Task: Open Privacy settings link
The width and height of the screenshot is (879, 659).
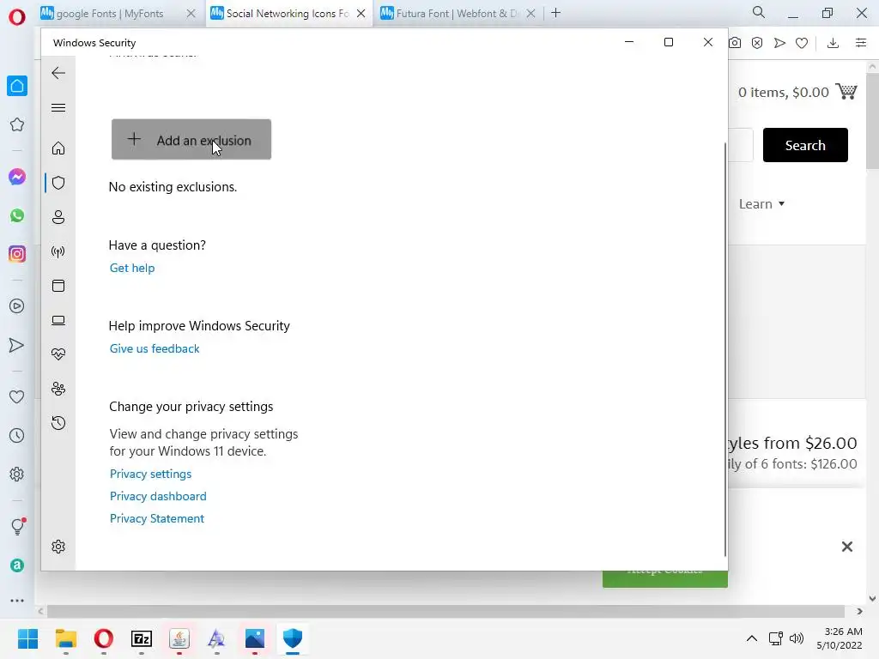Action: coord(151,474)
